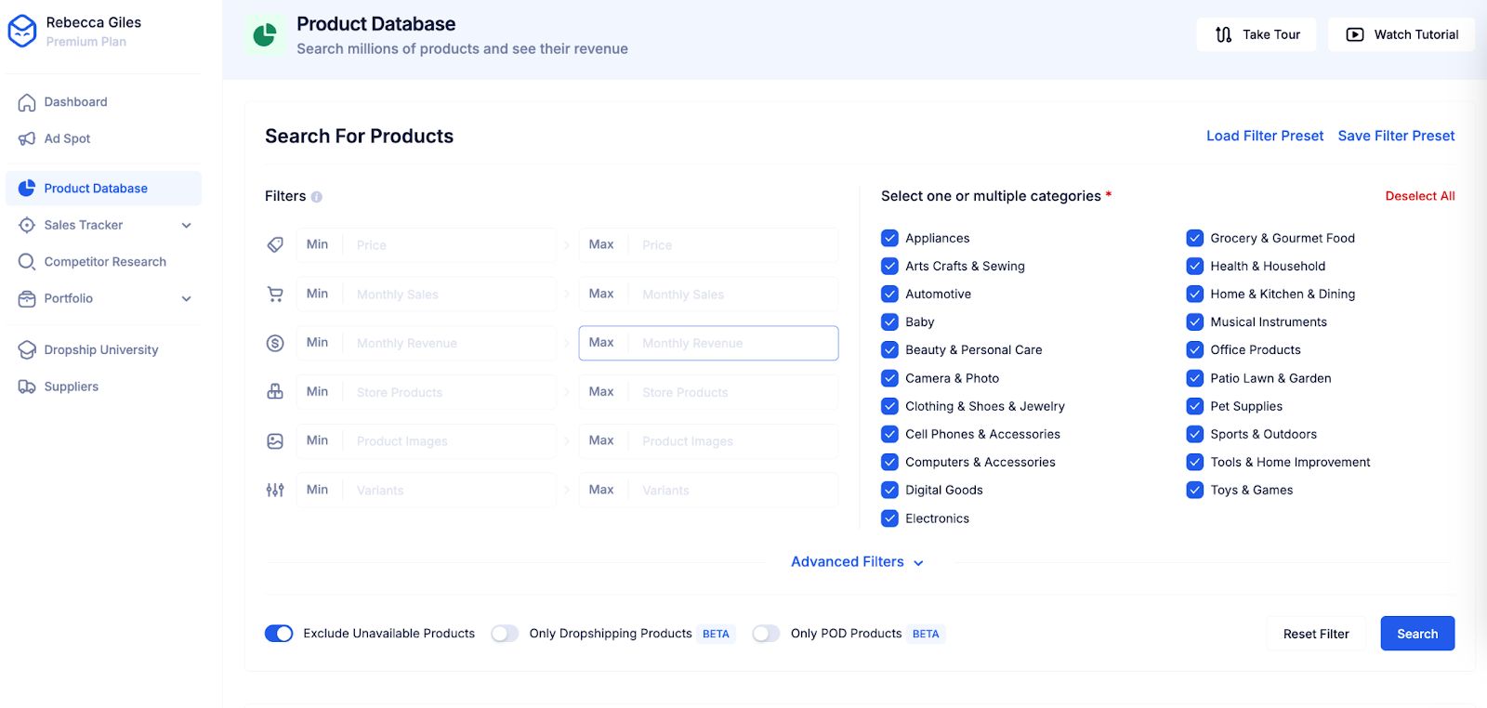Screen dimensions: 1487x708
Task: Click the Ad Spot megaphone icon
Action: pos(27,139)
